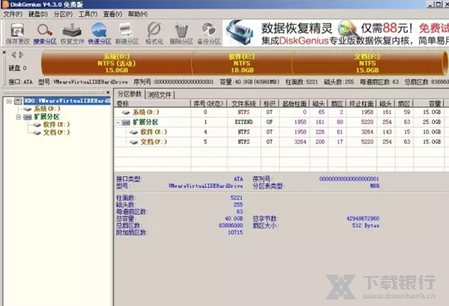
Task: Open the 帮助(H) menu
Action: pos(138,14)
